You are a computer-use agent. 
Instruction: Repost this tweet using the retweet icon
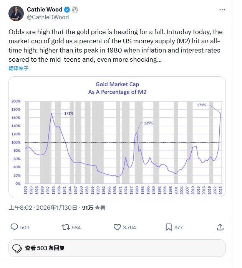coord(66,227)
